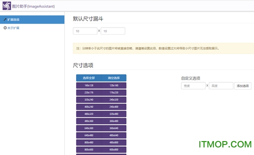The image size is (254, 155).
Task: Toggle the 240x320 size option
Action: click(114, 100)
